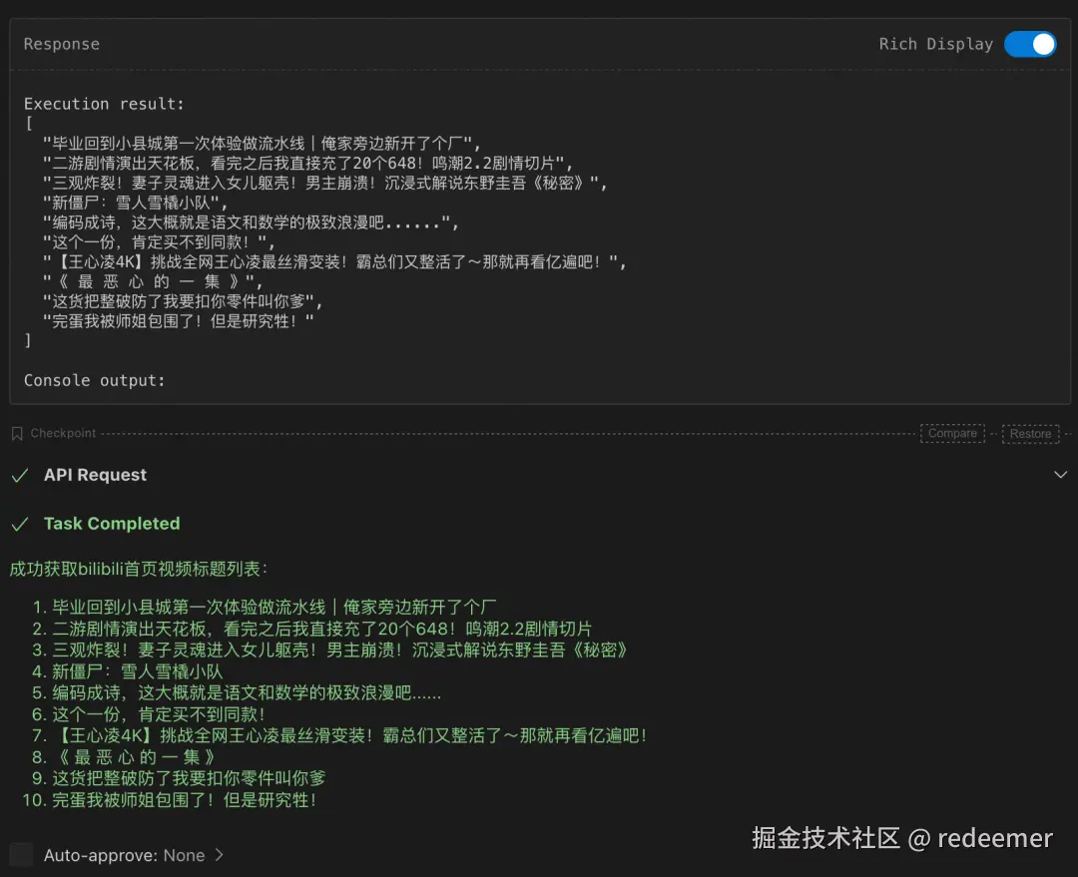Image resolution: width=1078 pixels, height=877 pixels.
Task: Click result line starting 毕业回到小县城
Action: pos(262,144)
